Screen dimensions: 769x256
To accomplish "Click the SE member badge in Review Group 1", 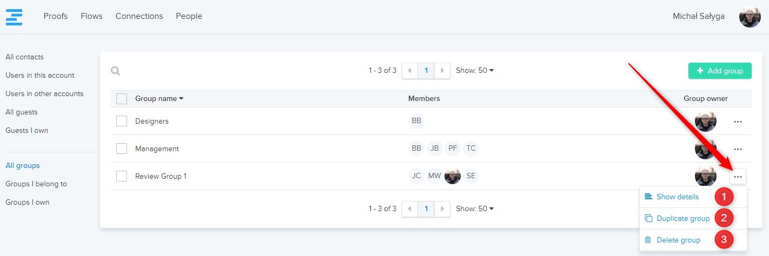I will tap(471, 176).
